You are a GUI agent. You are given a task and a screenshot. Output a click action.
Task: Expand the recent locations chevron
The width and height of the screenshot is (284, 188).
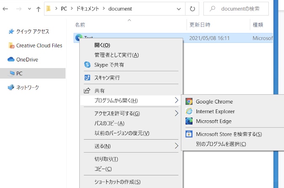29,8
